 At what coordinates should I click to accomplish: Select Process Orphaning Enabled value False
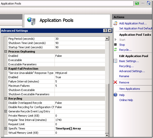[x=59, y=56]
